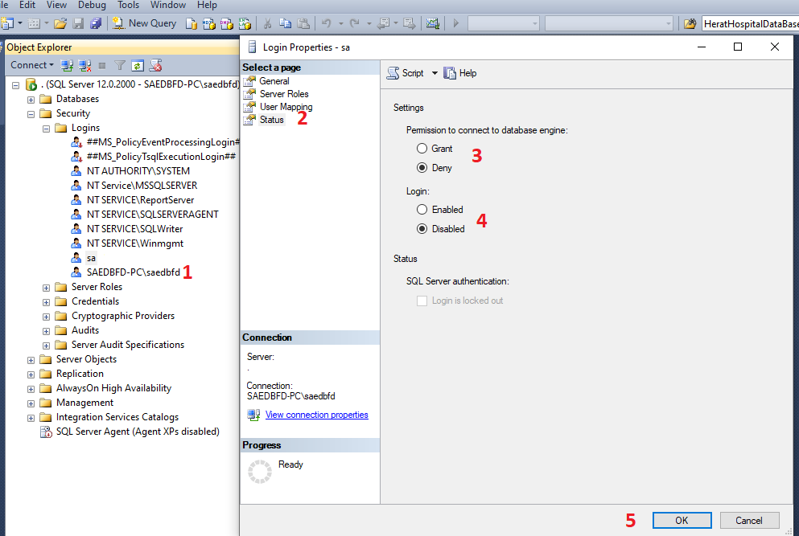Image resolution: width=799 pixels, height=536 pixels.
Task: Click the Stop square icon in Object Explorer
Action: (102, 66)
